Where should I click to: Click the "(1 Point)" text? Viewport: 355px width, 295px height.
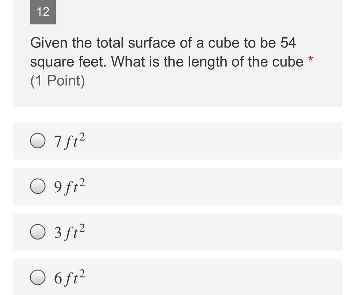click(x=57, y=81)
